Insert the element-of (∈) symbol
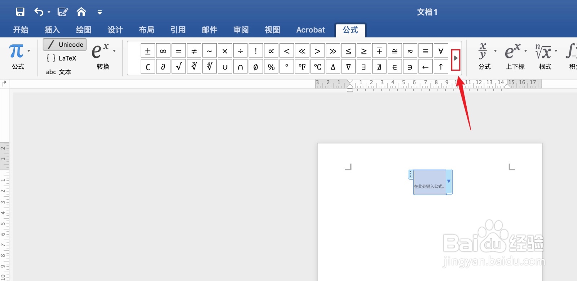577x281 pixels. 395,67
